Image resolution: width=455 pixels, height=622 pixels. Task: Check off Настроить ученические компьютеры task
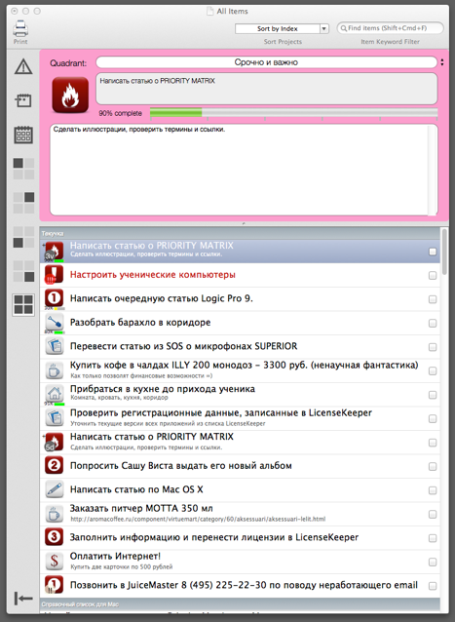point(433,275)
